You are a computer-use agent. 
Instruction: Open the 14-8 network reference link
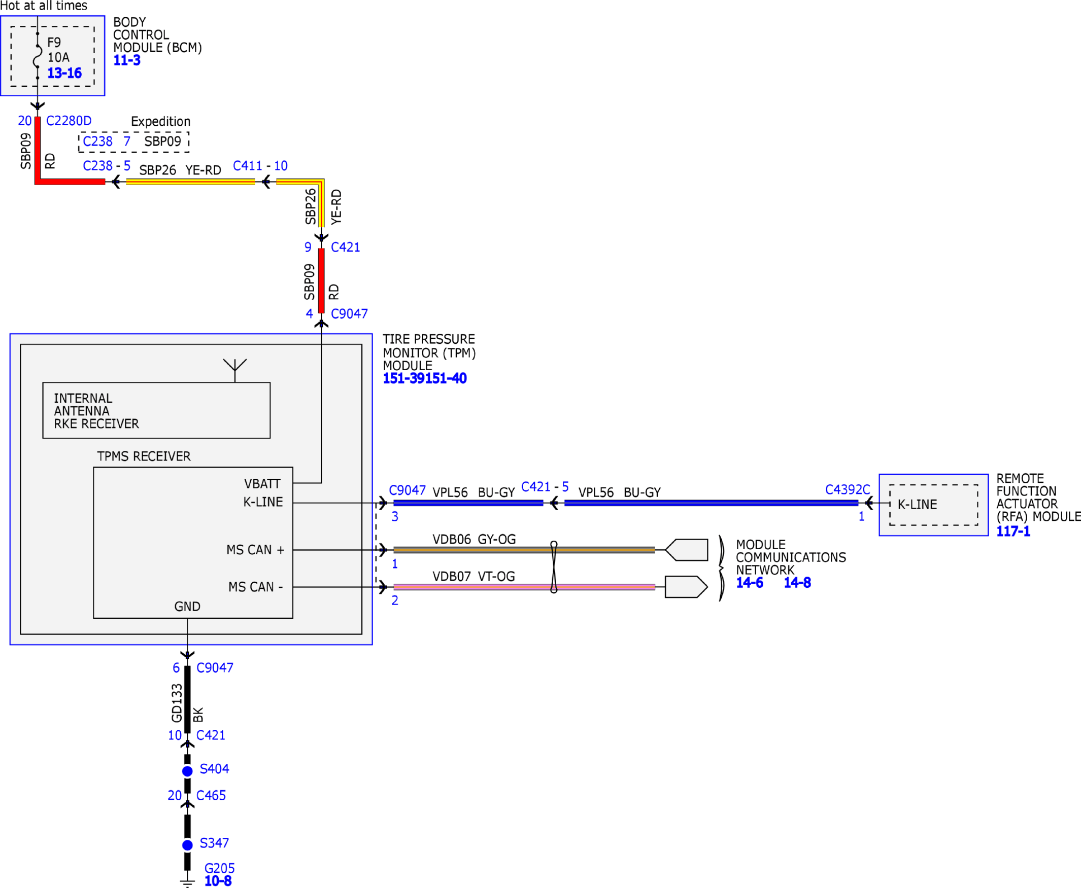797,583
